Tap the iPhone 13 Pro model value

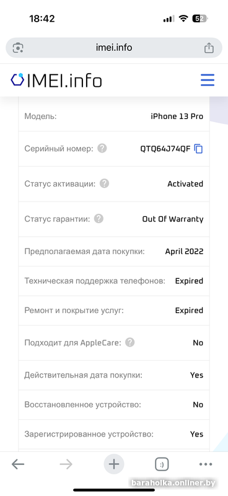(177, 117)
